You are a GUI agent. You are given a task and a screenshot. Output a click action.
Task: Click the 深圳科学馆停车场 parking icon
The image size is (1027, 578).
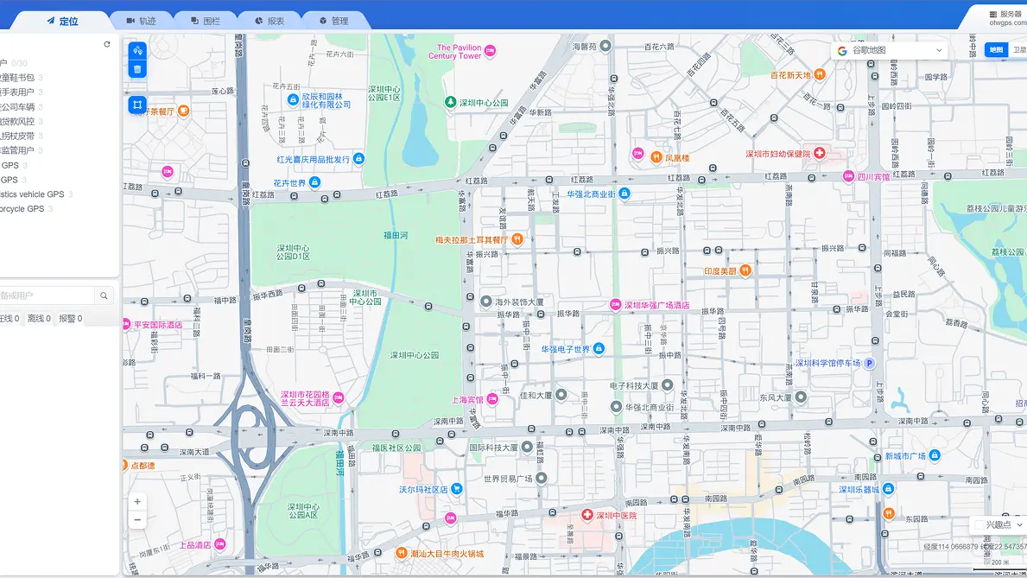click(x=868, y=363)
